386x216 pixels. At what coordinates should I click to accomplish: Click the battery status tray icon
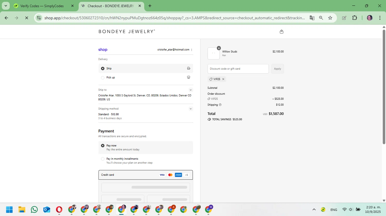(x=358, y=210)
